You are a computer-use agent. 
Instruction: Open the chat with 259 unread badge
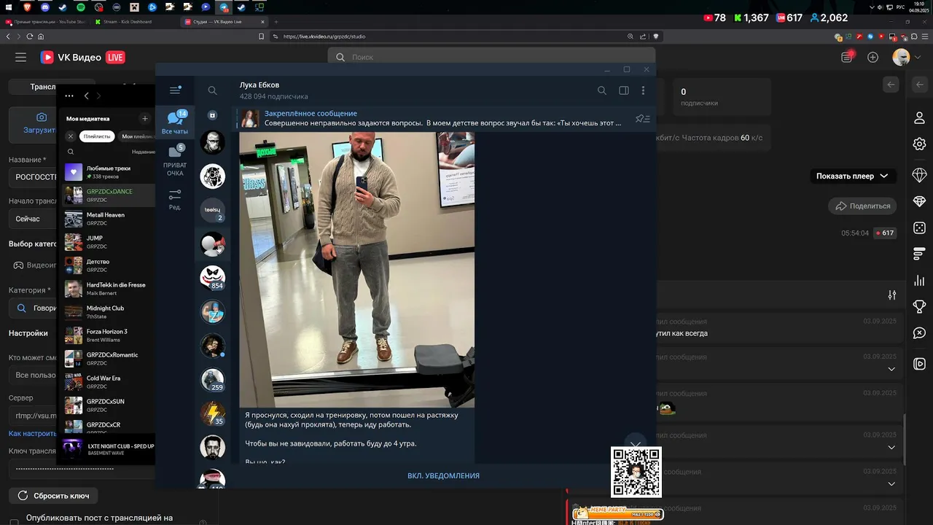[x=212, y=379]
